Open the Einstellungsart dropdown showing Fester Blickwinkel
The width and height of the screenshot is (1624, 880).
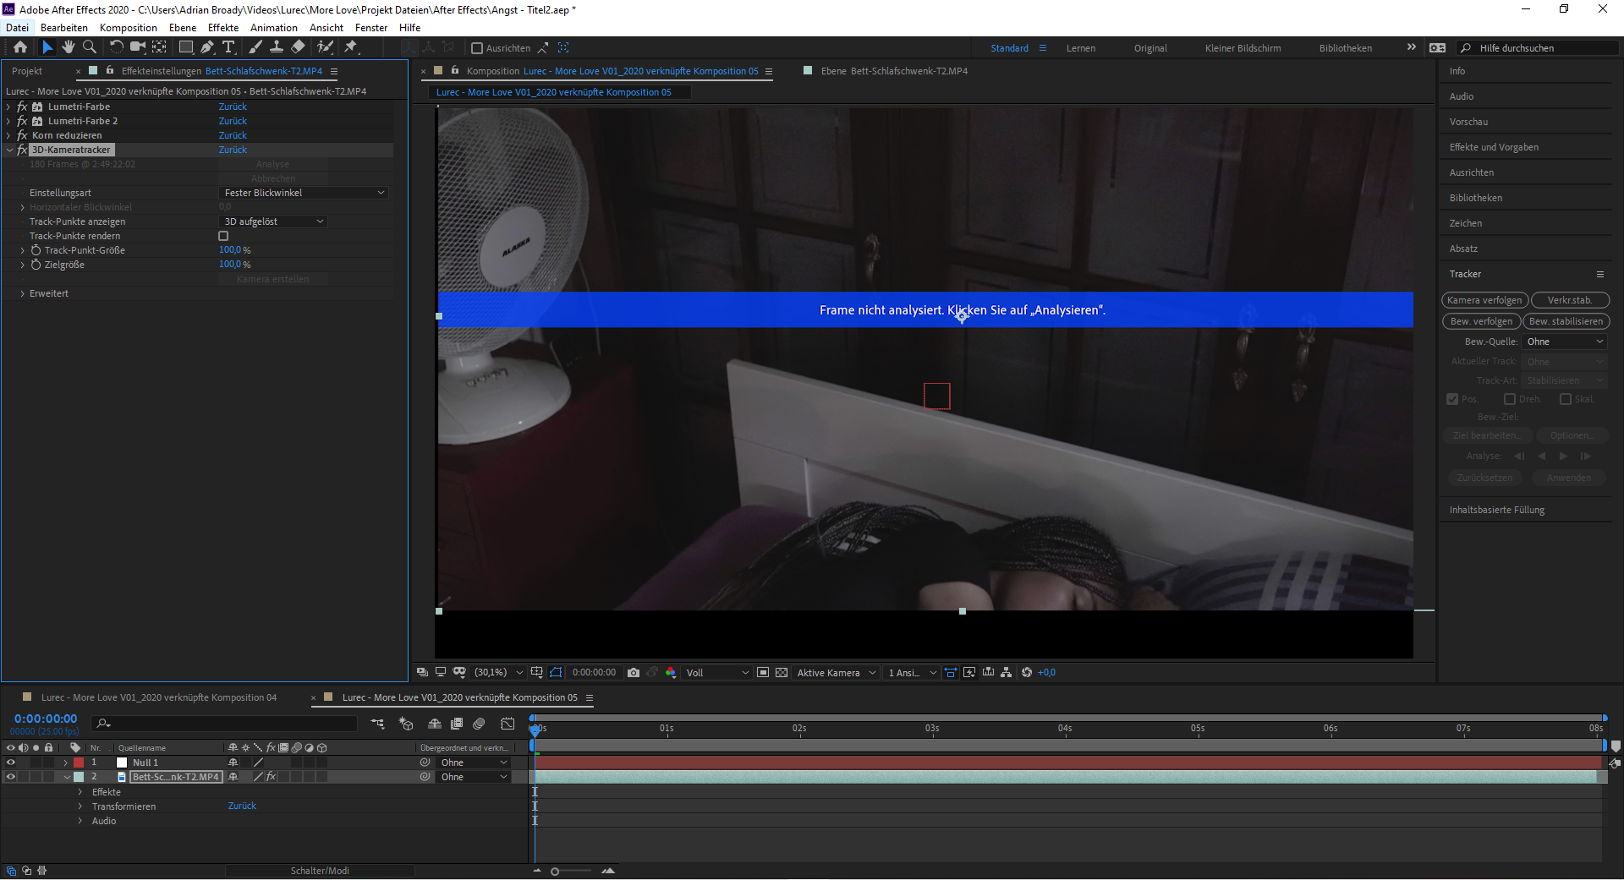coord(303,193)
